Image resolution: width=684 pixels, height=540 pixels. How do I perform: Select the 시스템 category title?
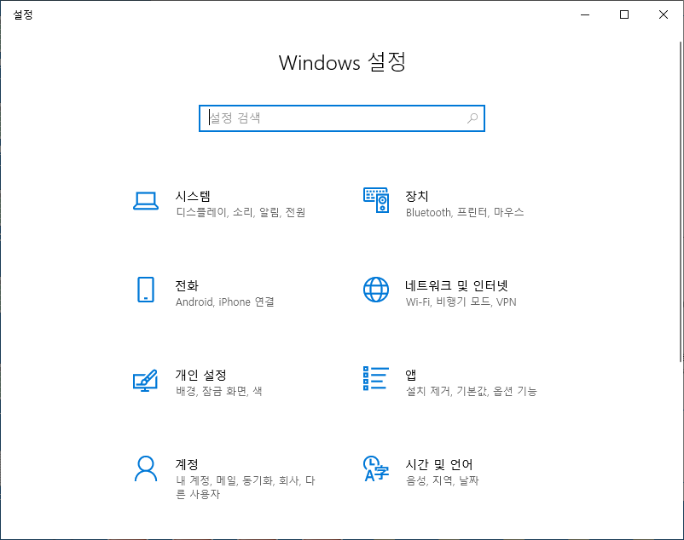point(193,196)
